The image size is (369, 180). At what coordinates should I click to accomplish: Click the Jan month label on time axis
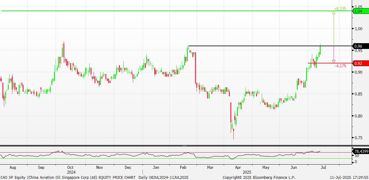click(156, 167)
